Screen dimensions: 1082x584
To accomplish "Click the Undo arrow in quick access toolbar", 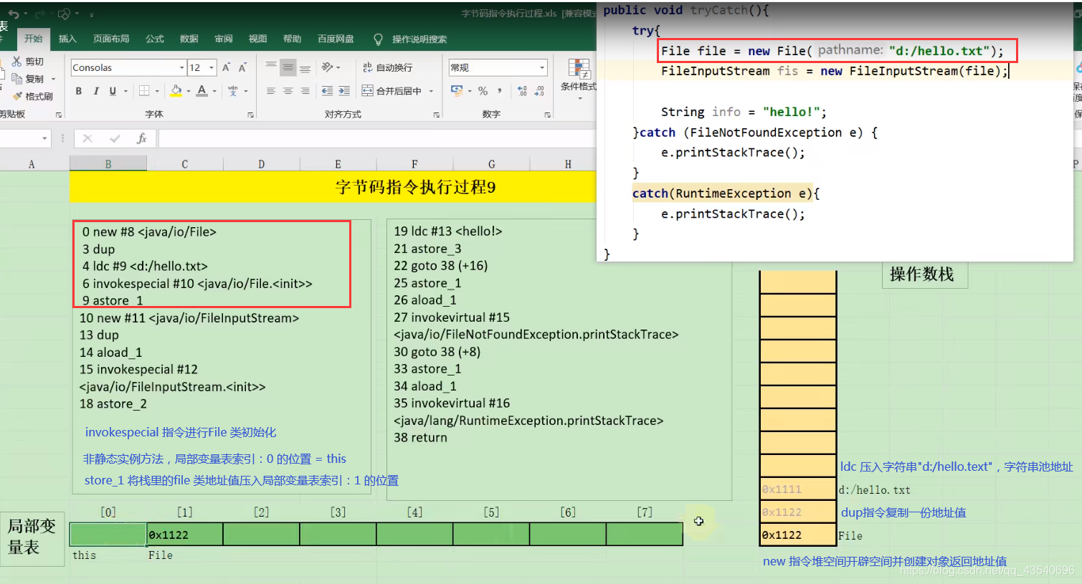I will point(14,14).
